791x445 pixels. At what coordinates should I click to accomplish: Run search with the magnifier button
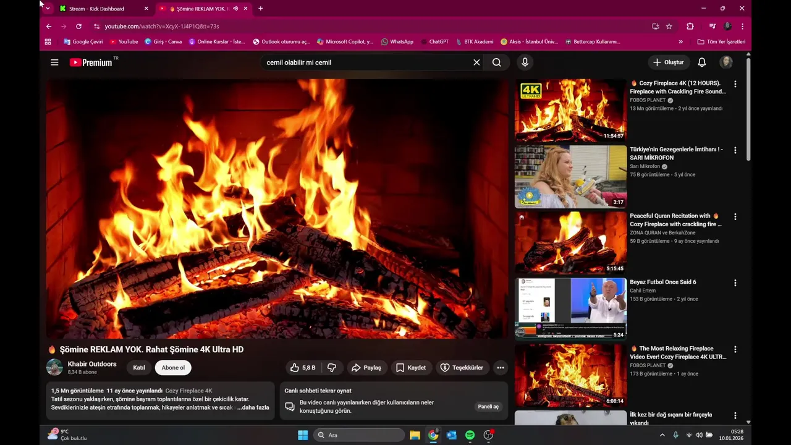497,62
